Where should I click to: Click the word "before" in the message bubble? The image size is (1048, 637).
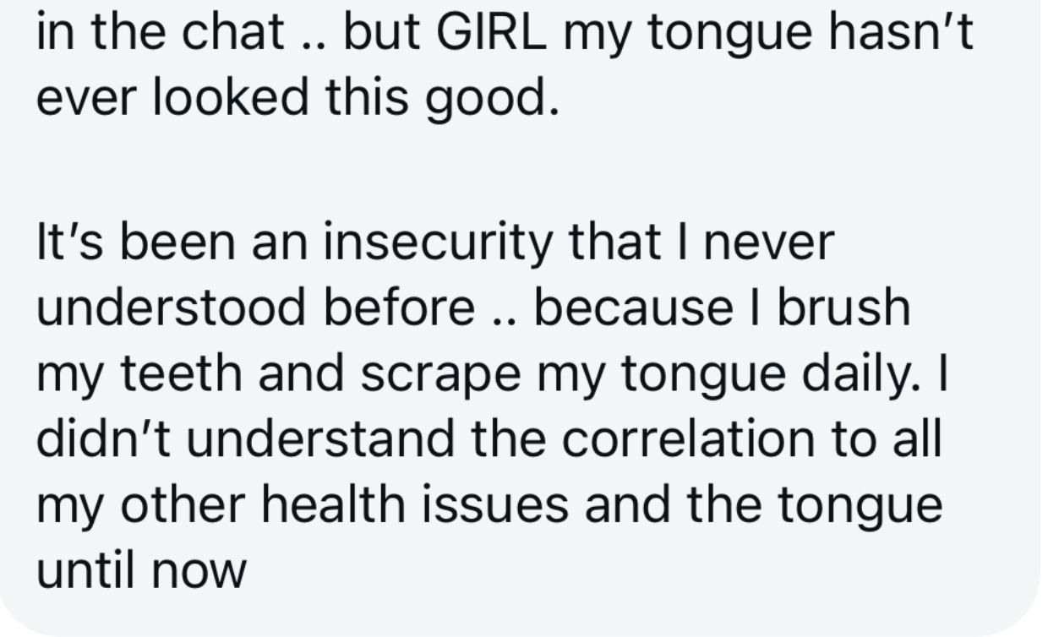click(x=405, y=309)
